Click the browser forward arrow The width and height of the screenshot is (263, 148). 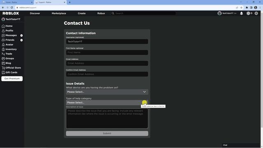[7, 7]
